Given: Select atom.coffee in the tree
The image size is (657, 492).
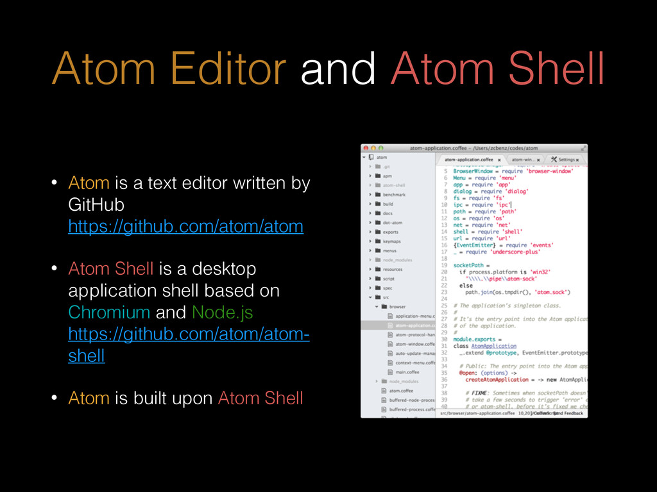Looking at the screenshot, I should (x=401, y=391).
